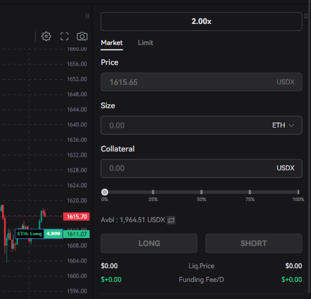Grab the order panel drag handle dots
Viewport: 311px width, 299px height.
[x=306, y=16]
